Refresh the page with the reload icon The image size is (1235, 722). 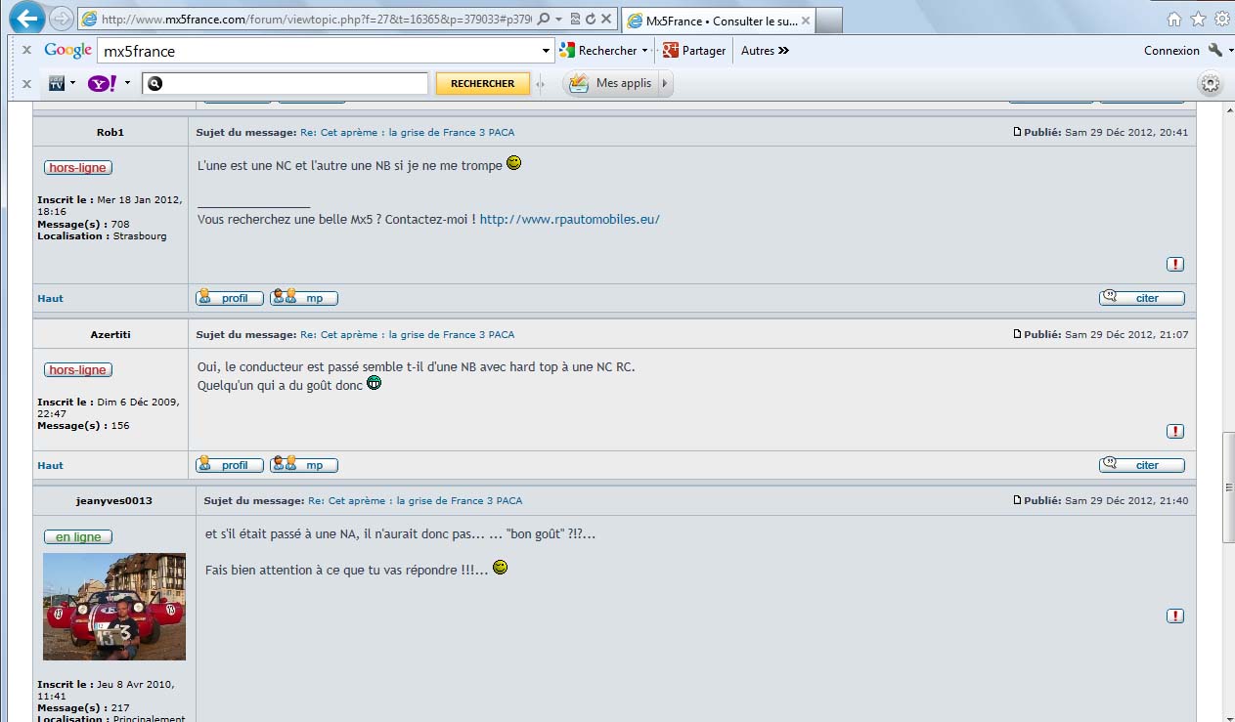[591, 20]
